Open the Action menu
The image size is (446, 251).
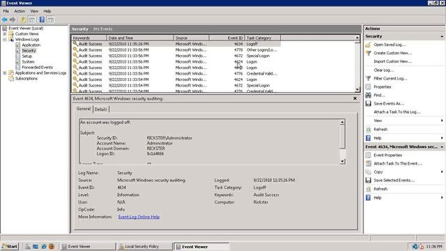20,11
